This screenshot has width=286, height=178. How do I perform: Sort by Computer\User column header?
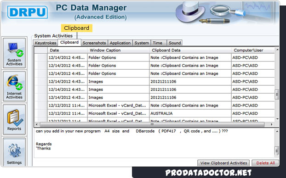point(253,50)
